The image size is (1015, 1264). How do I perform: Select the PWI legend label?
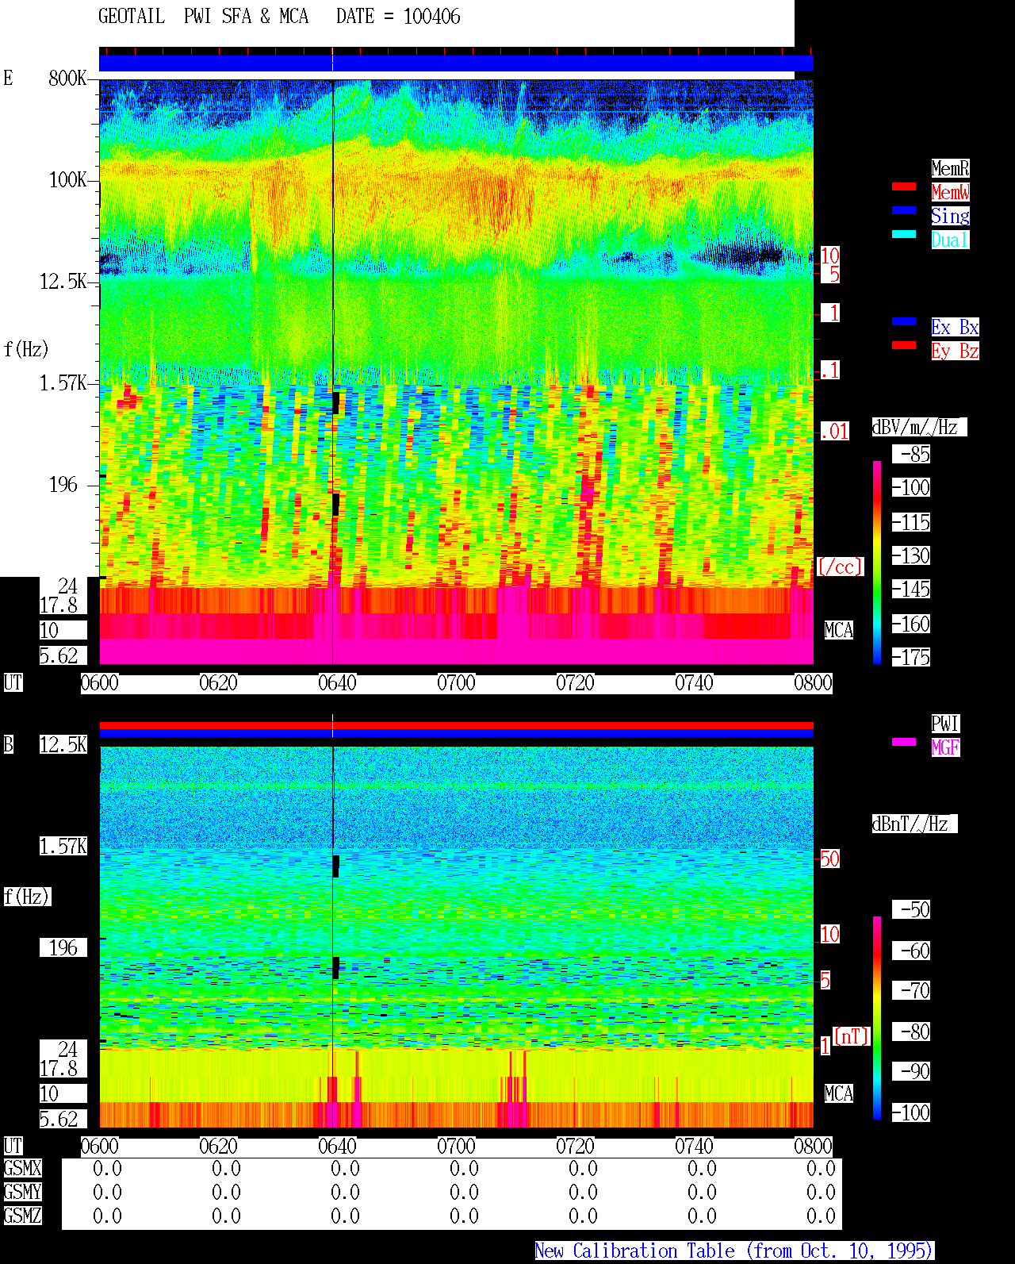(x=945, y=724)
